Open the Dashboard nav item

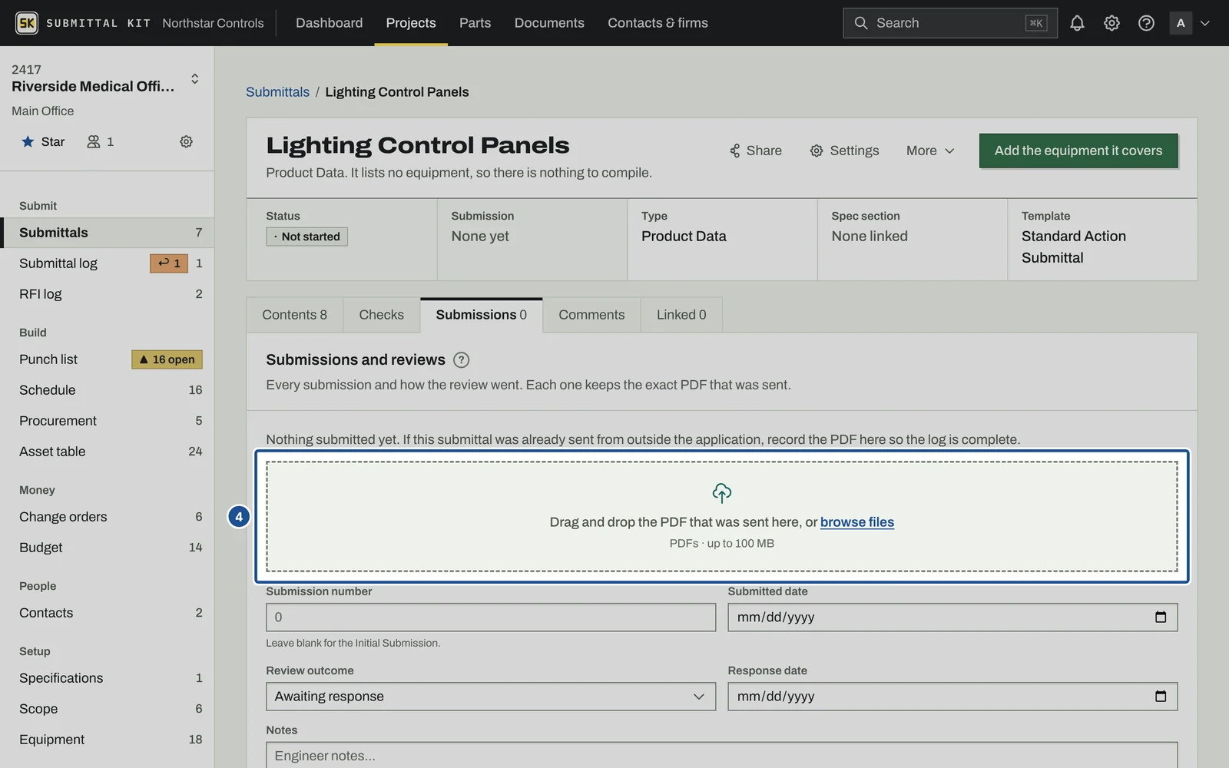[330, 23]
